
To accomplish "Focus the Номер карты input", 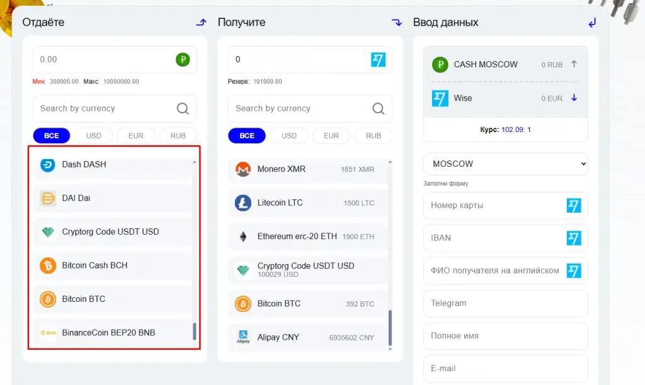I will point(506,206).
